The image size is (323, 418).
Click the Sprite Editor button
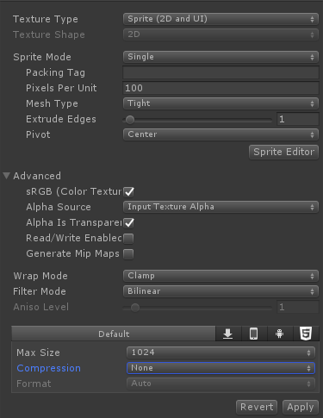(283, 152)
